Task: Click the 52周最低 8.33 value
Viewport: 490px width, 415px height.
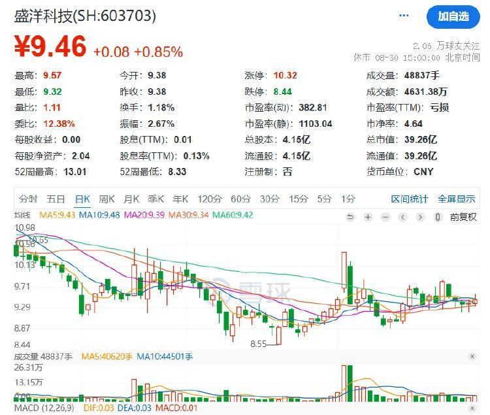Action: click(177, 172)
